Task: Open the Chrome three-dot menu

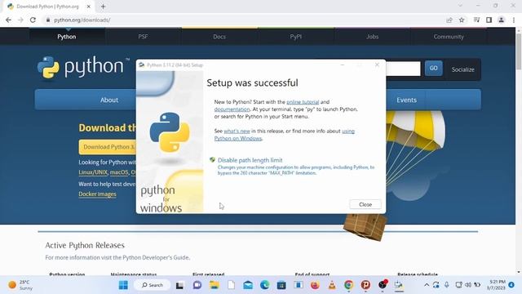Action: [x=514, y=20]
